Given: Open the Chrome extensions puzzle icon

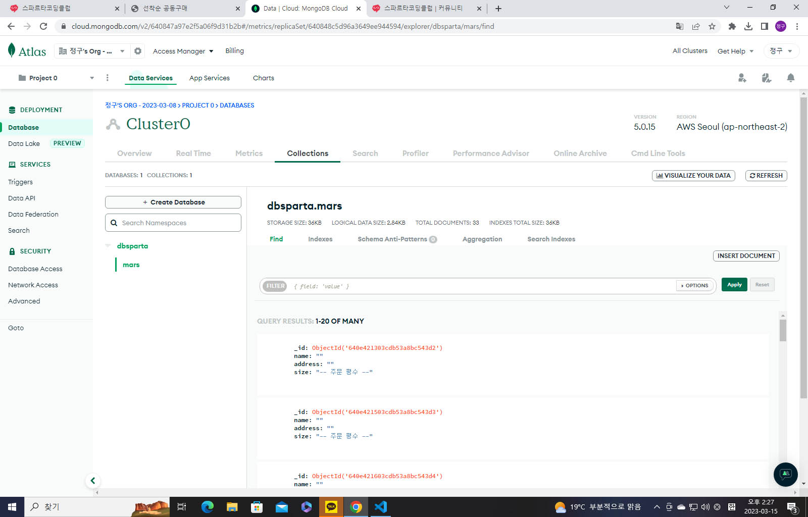Looking at the screenshot, I should [732, 26].
